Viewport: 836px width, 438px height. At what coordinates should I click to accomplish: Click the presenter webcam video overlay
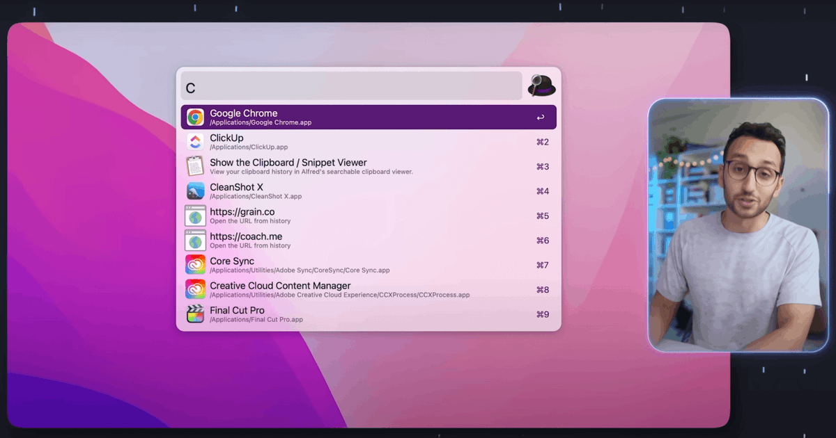click(x=738, y=225)
